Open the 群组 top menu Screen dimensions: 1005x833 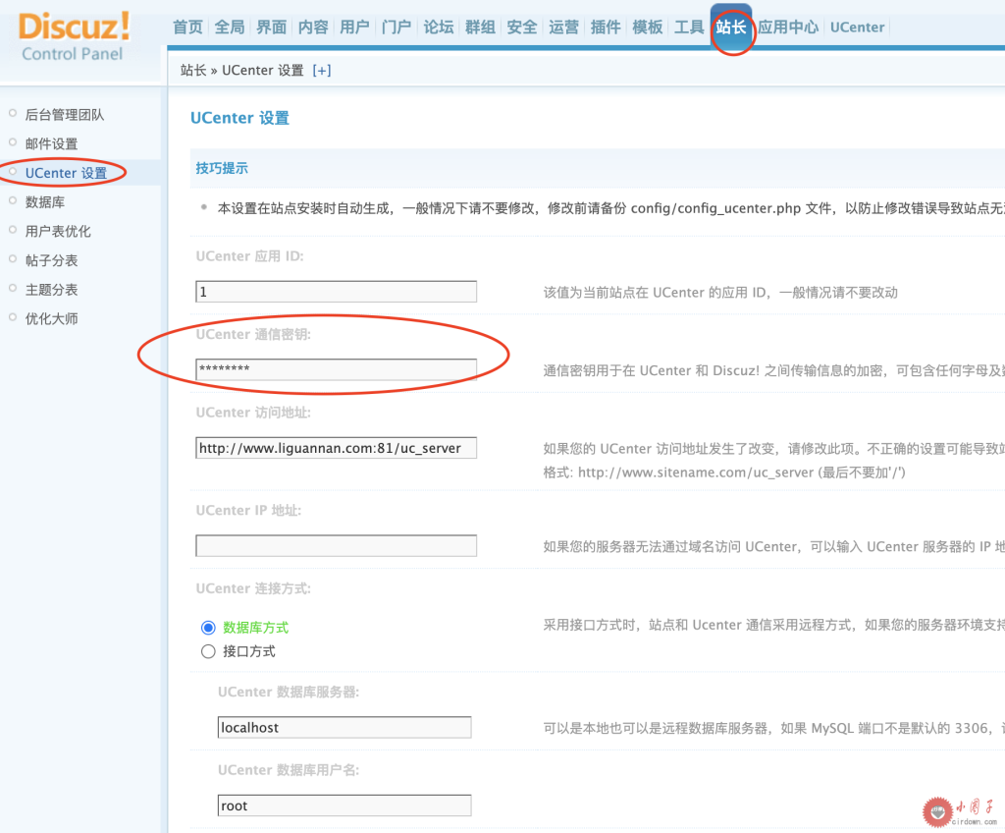[480, 27]
